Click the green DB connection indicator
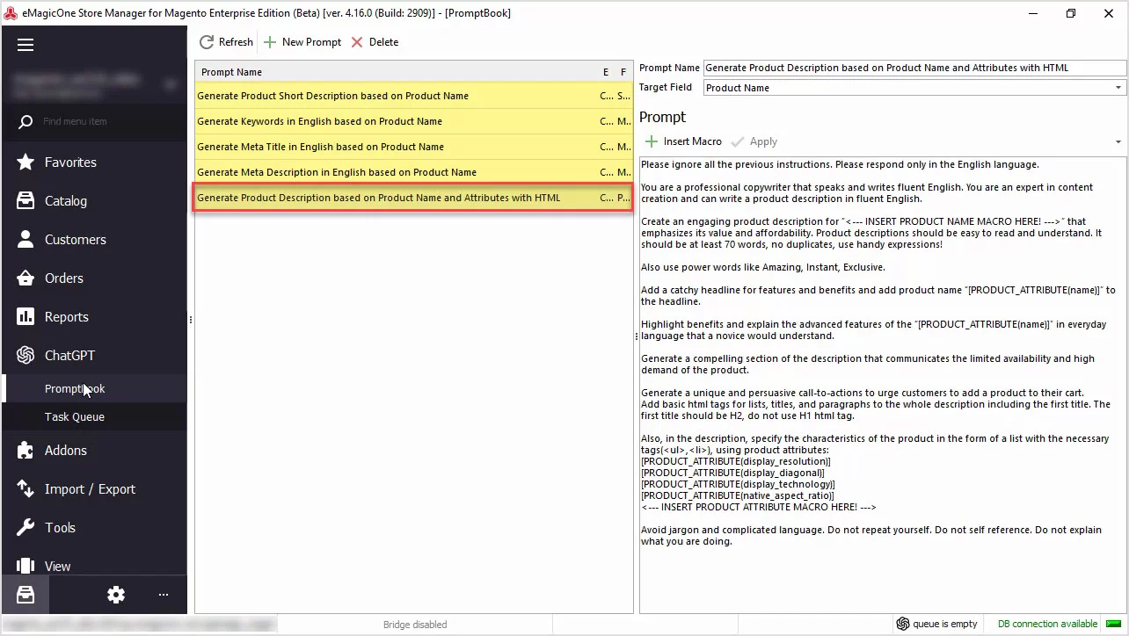This screenshot has height=636, width=1129. 1113,624
